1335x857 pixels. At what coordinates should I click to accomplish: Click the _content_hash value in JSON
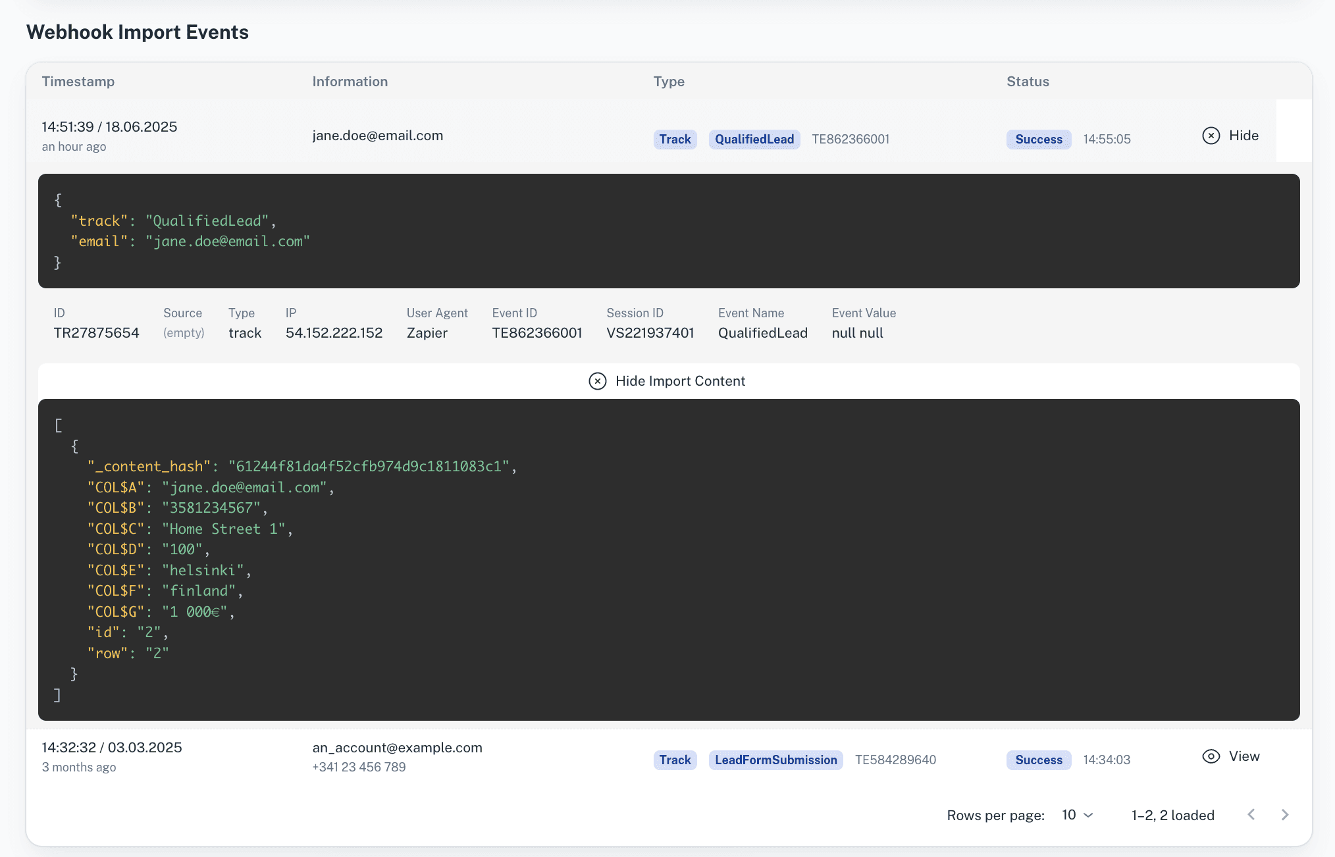click(x=369, y=466)
